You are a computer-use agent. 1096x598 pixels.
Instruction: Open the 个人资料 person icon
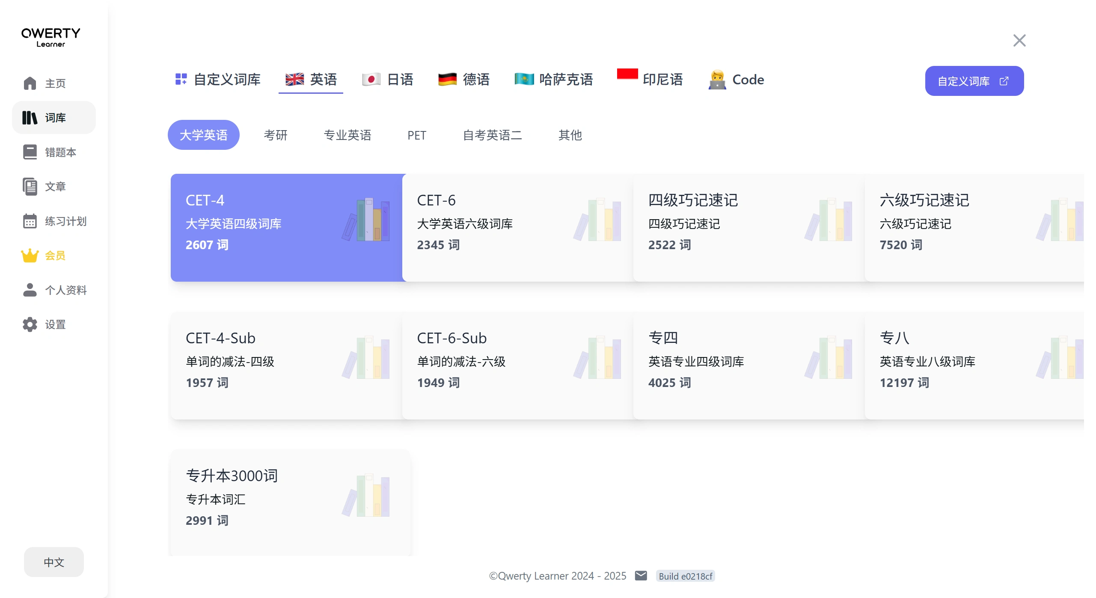[x=30, y=290]
